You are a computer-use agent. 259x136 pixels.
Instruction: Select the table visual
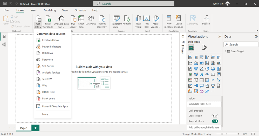(x=202, y=80)
